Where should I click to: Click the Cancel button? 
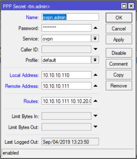(x=119, y=29)
